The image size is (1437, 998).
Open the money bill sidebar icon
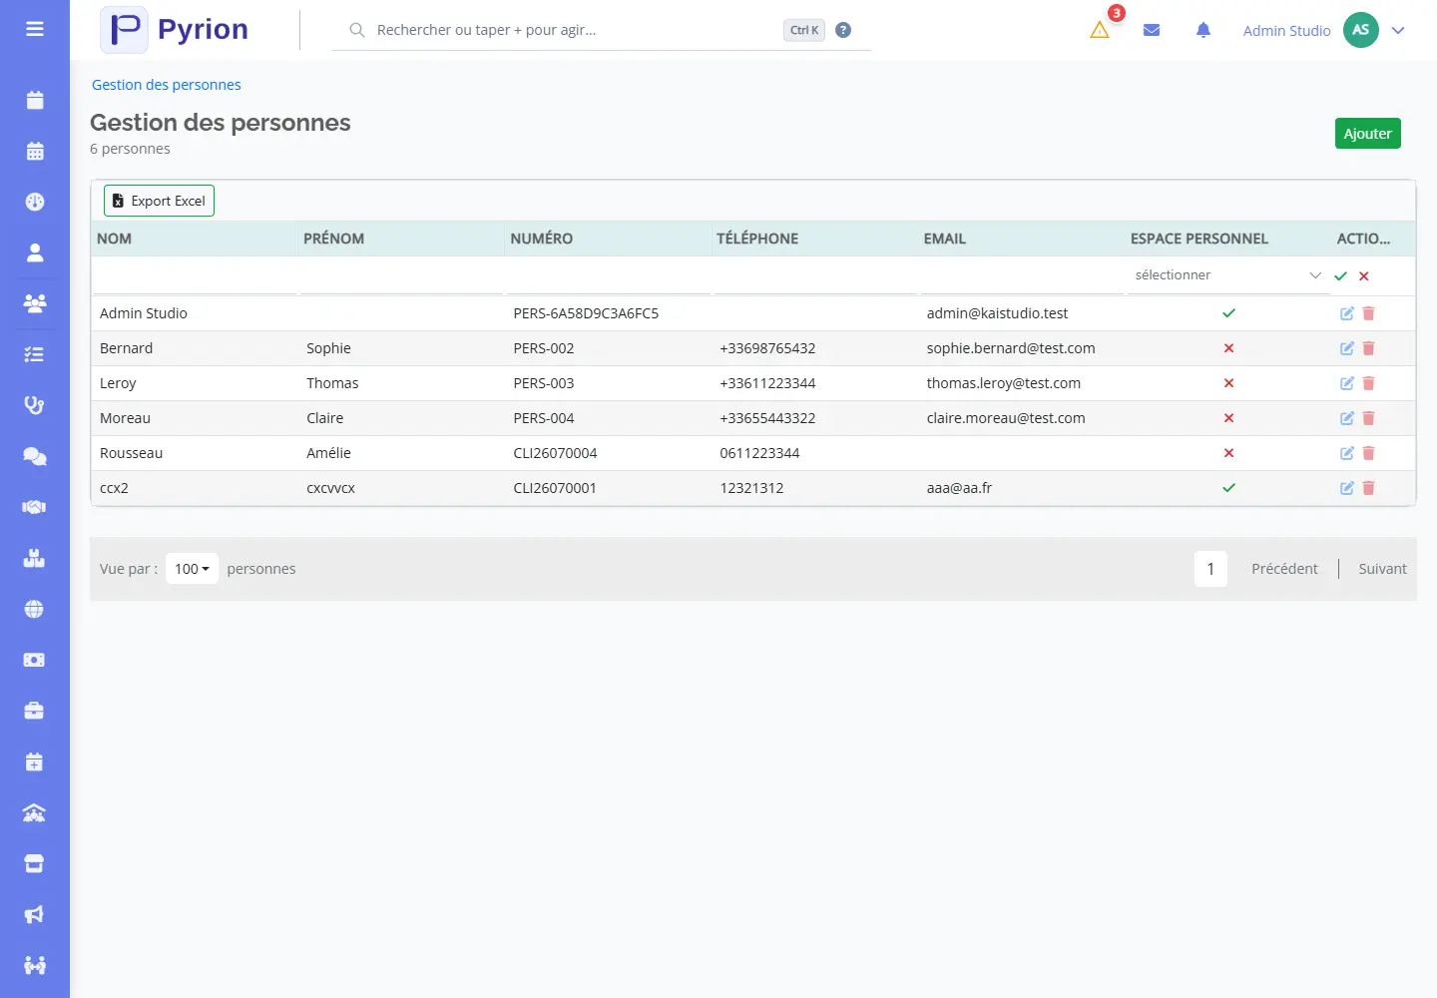click(35, 660)
